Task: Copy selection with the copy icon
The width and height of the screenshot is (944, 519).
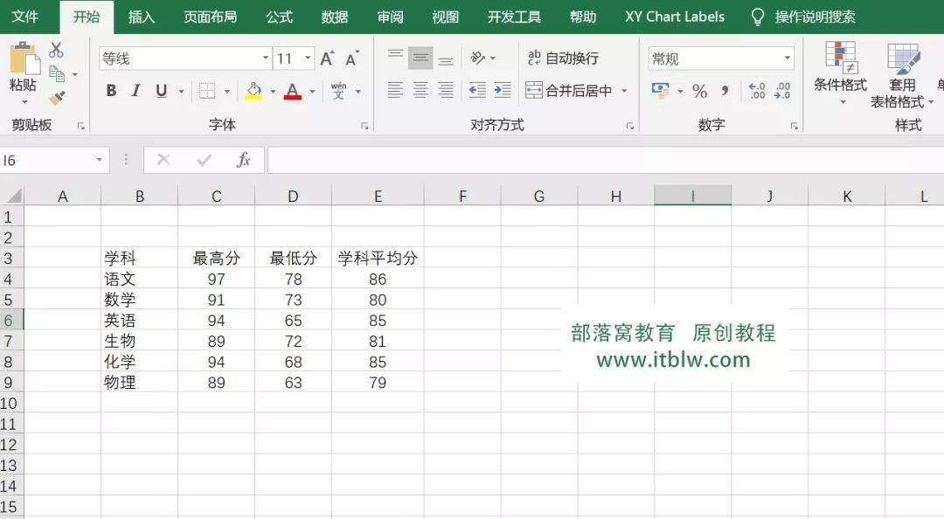Action: (x=57, y=74)
